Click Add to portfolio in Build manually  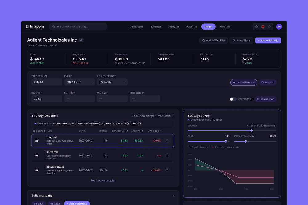tap(77, 203)
